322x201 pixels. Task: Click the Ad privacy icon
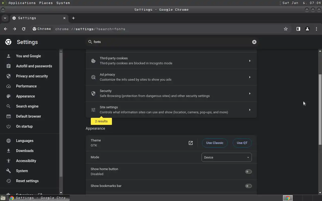(x=93, y=77)
